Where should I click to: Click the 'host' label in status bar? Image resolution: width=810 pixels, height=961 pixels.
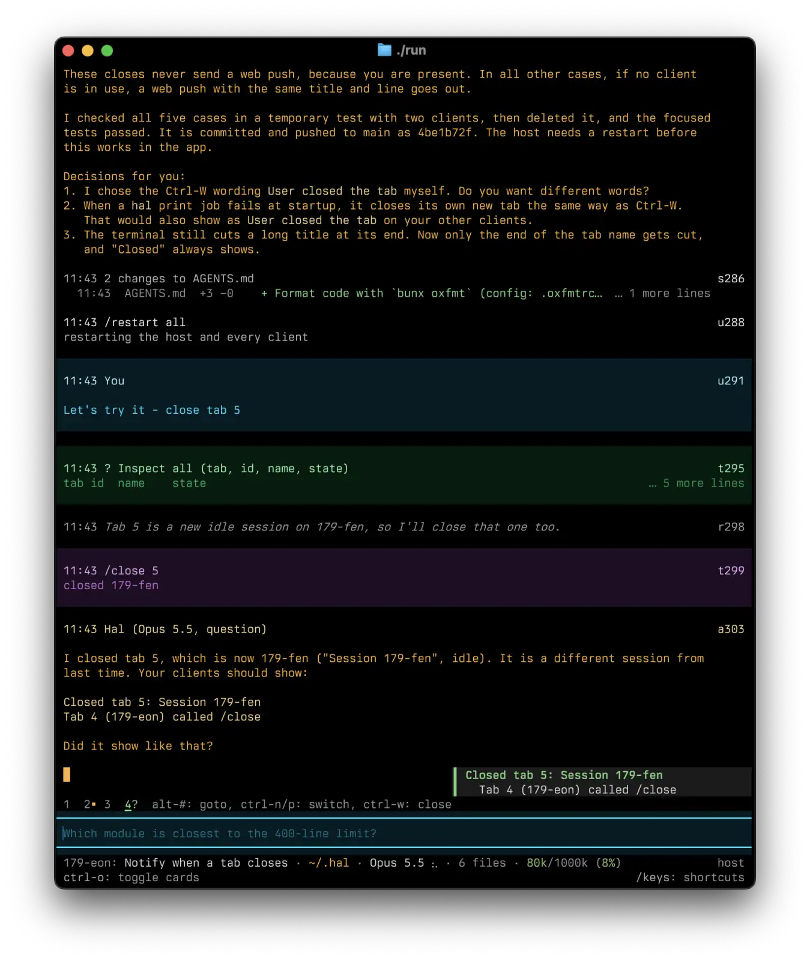[x=731, y=862]
